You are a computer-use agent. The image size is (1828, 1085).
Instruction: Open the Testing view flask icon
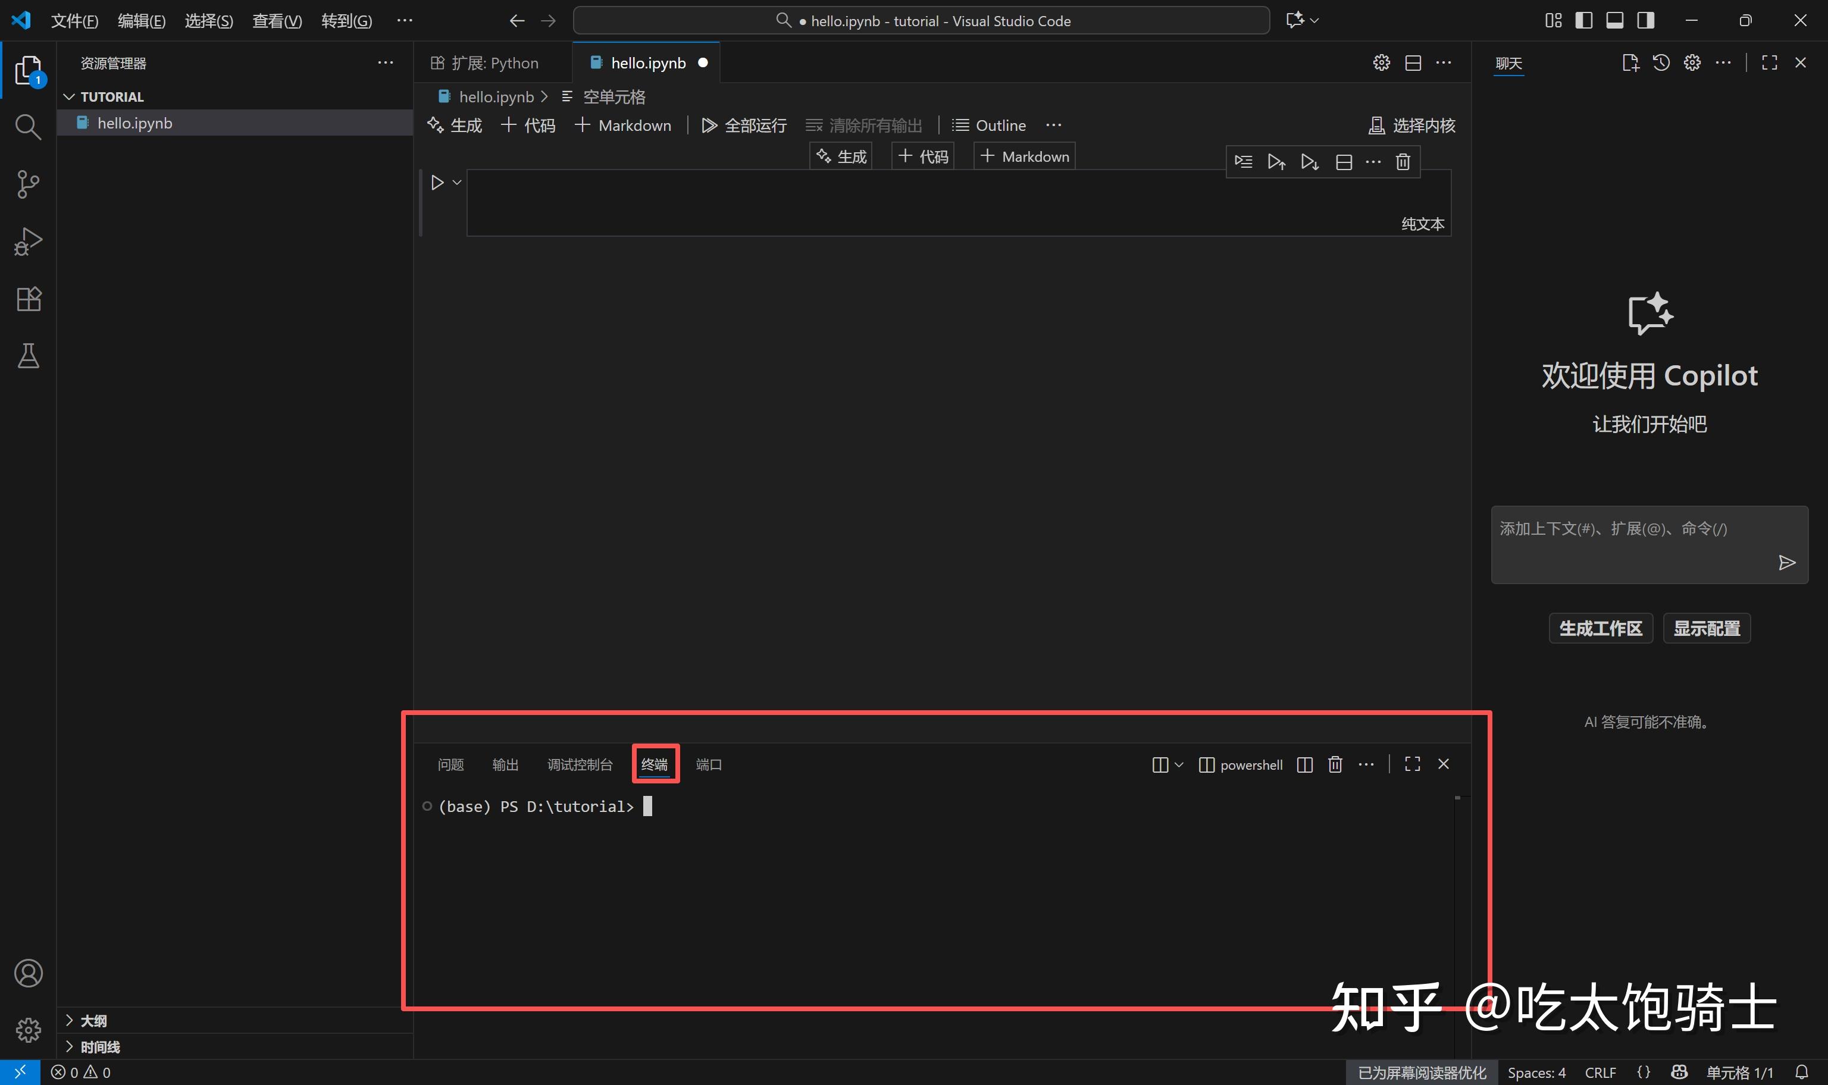point(28,356)
